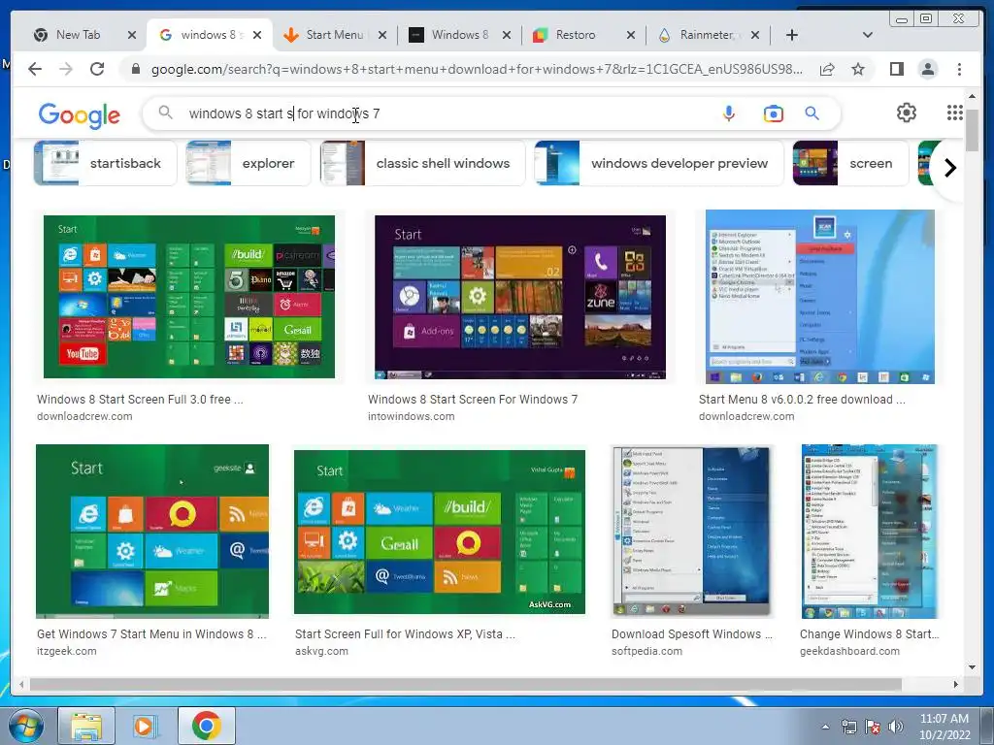This screenshot has width=994, height=745.
Task: Click the Chrome taskbar icon
Action: point(206,726)
